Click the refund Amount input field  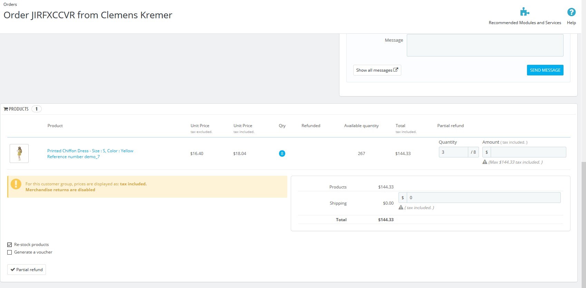pos(528,152)
